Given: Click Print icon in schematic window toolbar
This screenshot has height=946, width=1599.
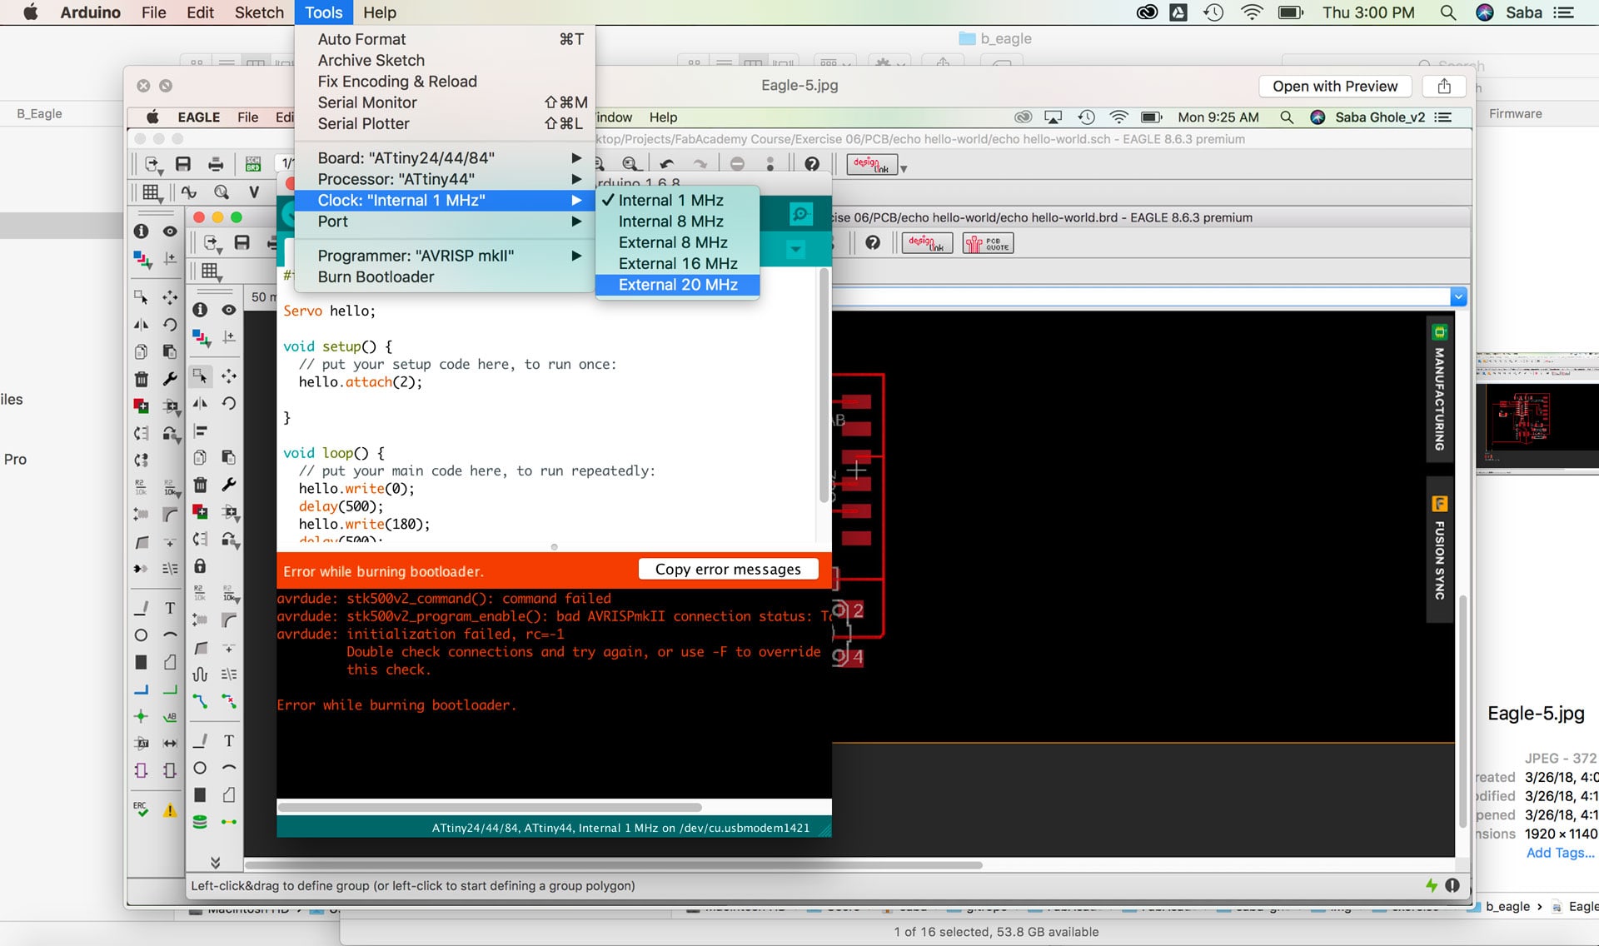Looking at the screenshot, I should pyautogui.click(x=216, y=164).
